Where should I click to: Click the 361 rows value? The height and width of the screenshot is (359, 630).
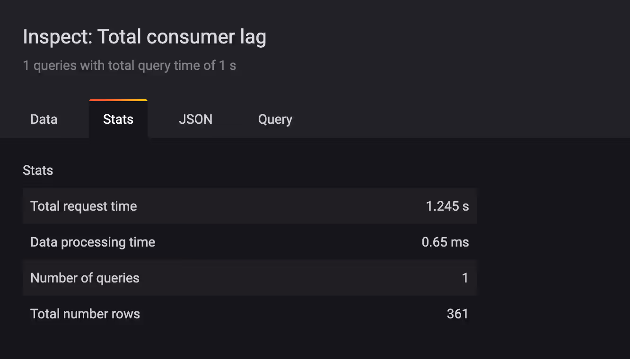457,314
